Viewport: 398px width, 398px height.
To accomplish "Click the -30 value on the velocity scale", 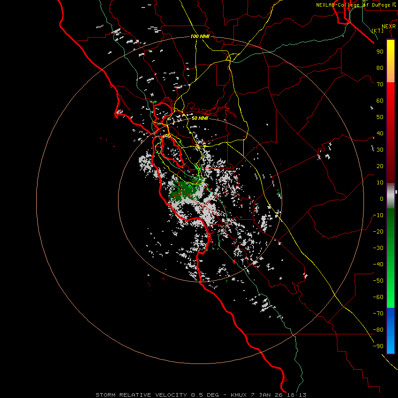I will [378, 248].
